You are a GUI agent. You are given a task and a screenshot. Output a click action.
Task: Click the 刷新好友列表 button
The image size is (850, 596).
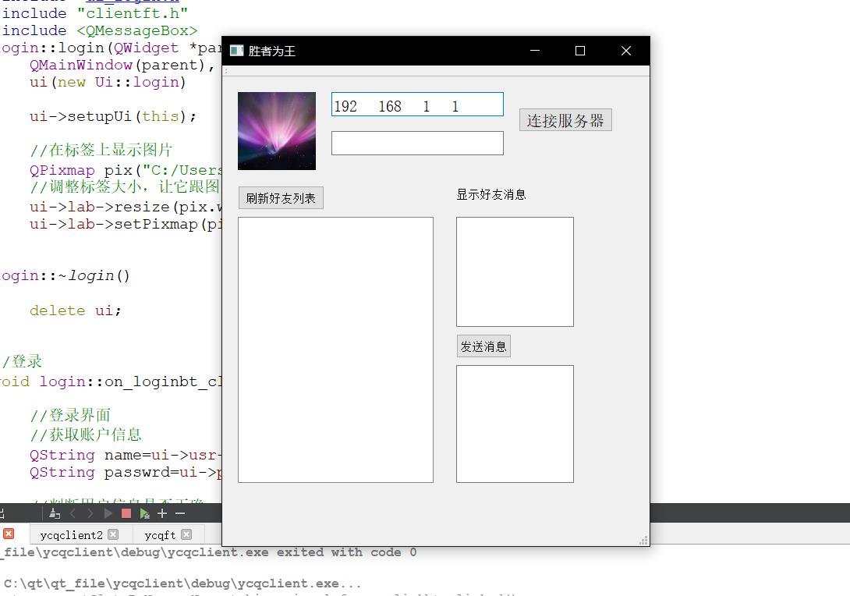[x=281, y=198]
